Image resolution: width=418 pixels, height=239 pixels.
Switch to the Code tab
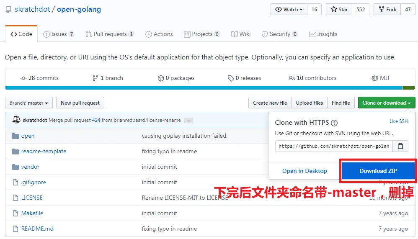tap(21, 34)
